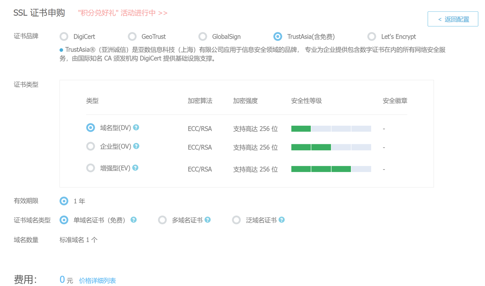Click the 证书域名类型 label
Screen dimensions: 485x286
pyautogui.click(x=32, y=220)
